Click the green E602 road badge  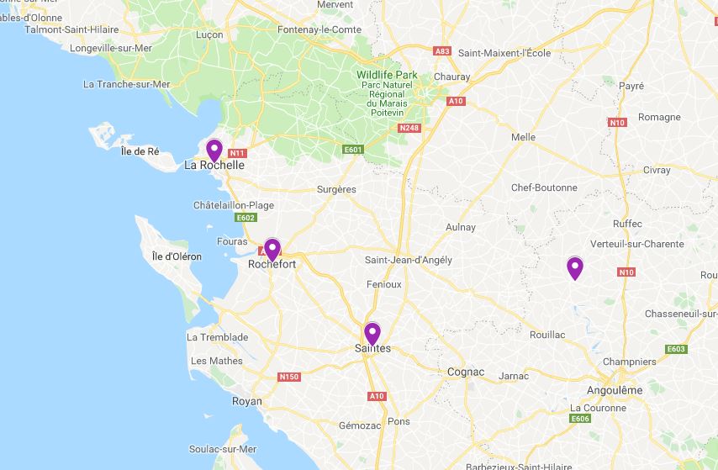coord(245,218)
